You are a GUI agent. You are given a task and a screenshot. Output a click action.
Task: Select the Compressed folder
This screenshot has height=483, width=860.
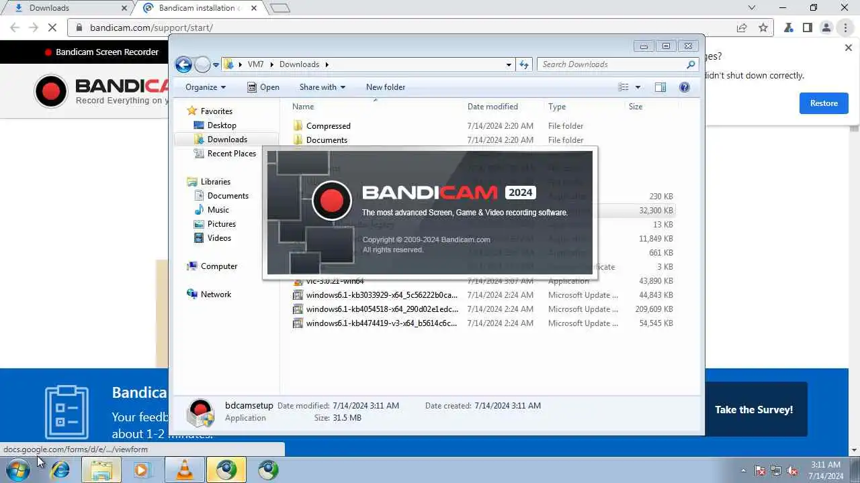pyautogui.click(x=328, y=126)
